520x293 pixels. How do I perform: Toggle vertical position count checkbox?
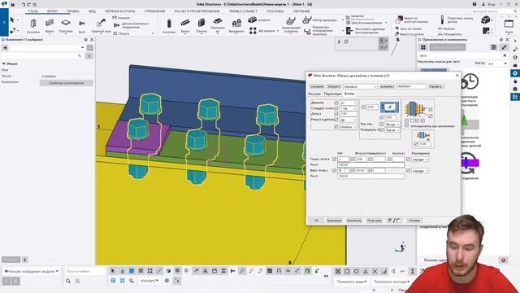point(334,170)
